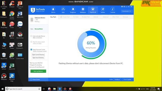Select the This PC desktop icon
This screenshot has height=91, width=162.
click(4, 45)
